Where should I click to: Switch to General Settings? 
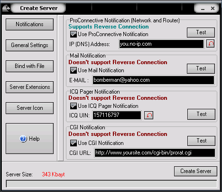29,45
